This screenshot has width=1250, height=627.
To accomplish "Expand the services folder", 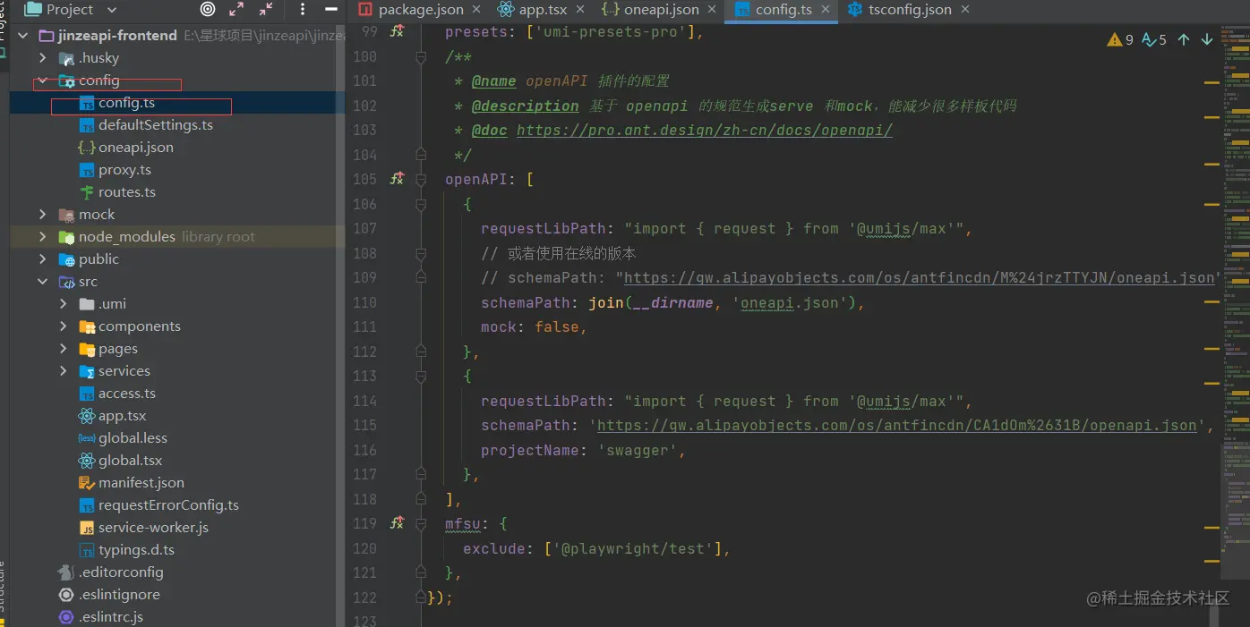I will coord(63,371).
